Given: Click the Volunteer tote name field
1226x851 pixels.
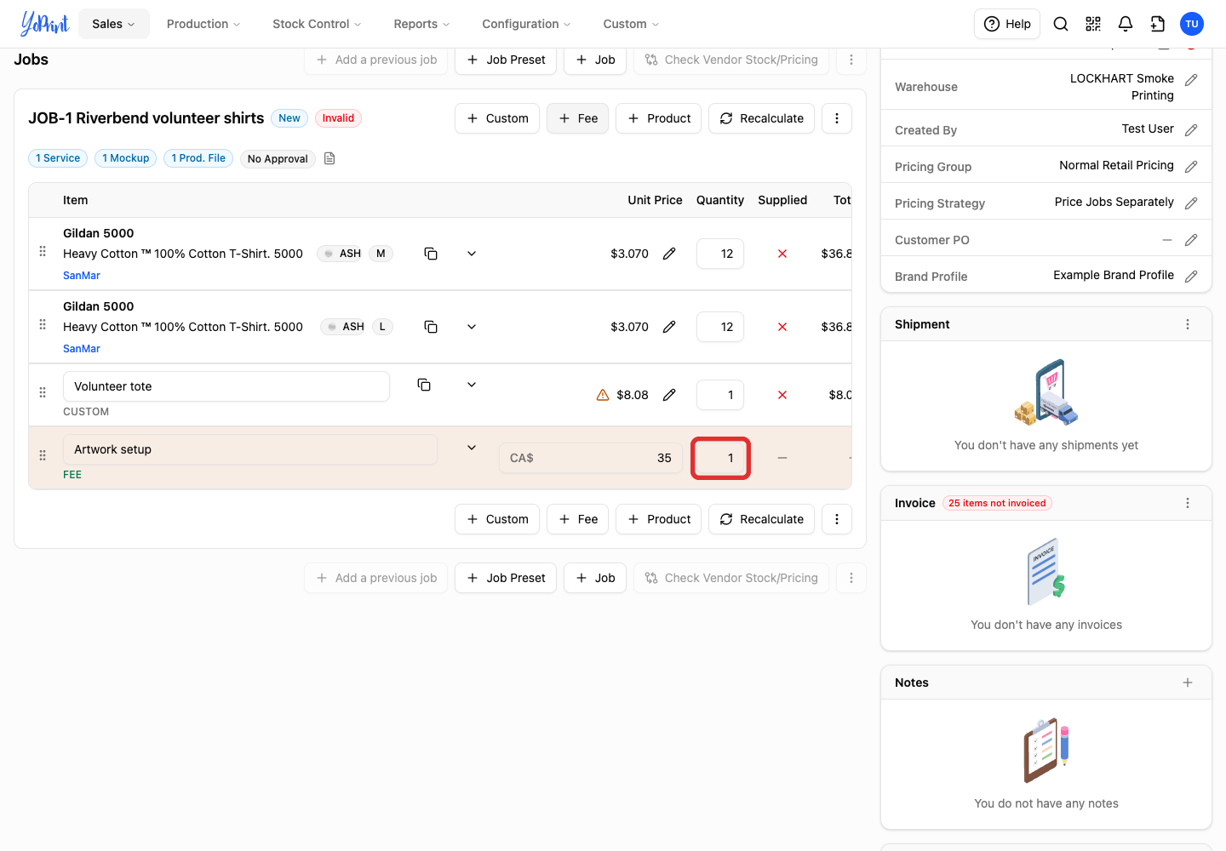Looking at the screenshot, I should (x=226, y=386).
